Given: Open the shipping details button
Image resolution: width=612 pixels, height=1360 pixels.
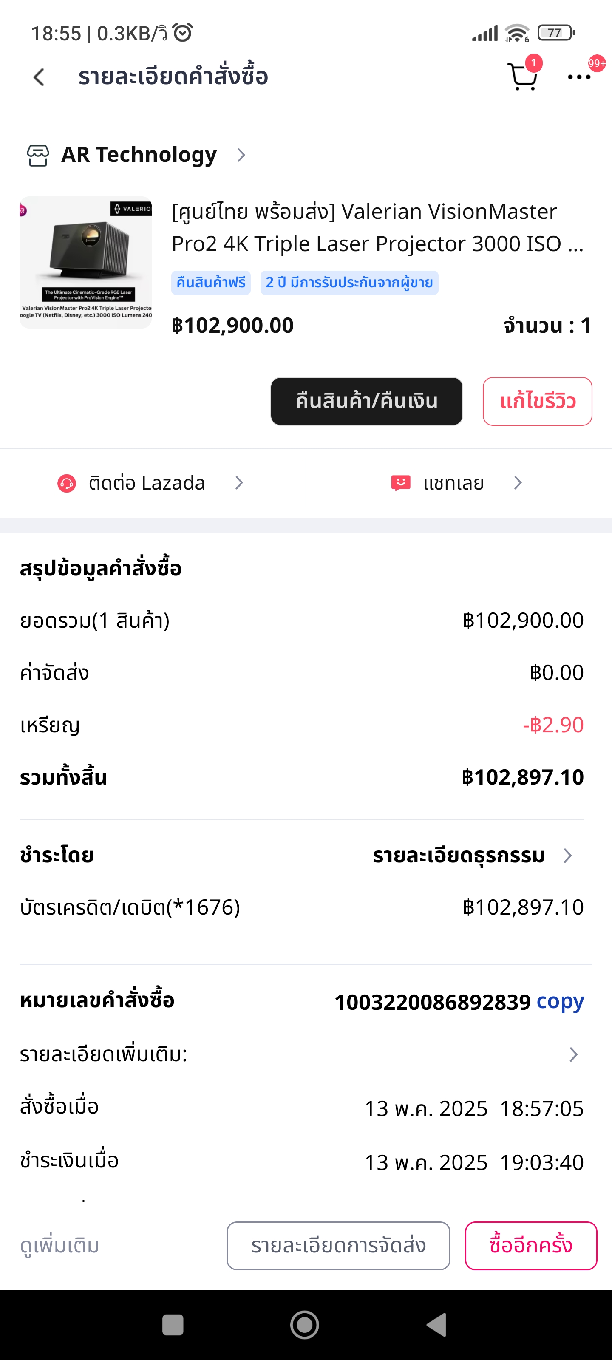Looking at the screenshot, I should (x=338, y=1245).
